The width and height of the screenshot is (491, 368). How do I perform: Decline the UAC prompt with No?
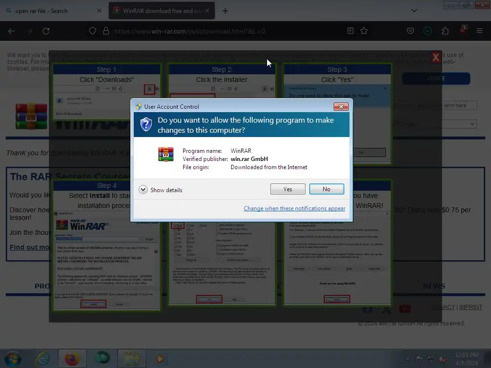(326, 189)
